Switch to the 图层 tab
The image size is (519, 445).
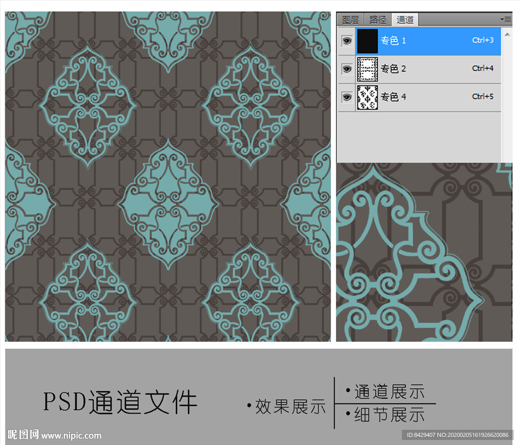tap(350, 20)
